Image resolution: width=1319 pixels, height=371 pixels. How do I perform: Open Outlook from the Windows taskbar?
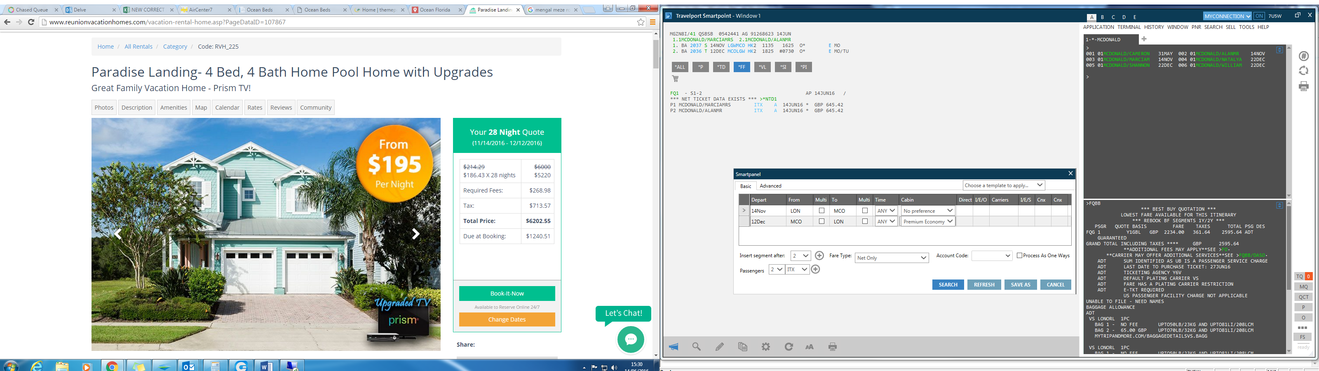pos(188,366)
